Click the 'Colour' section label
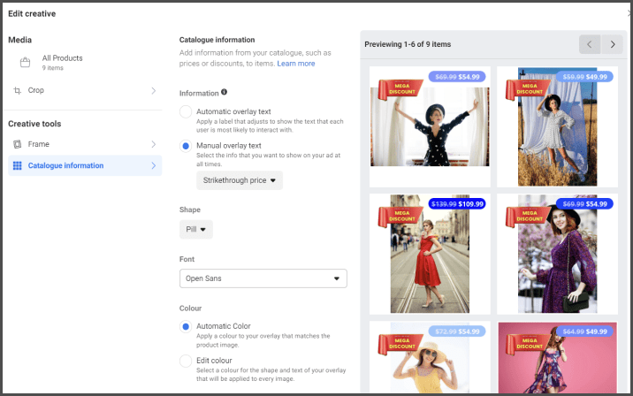This screenshot has width=633, height=396. coord(191,308)
